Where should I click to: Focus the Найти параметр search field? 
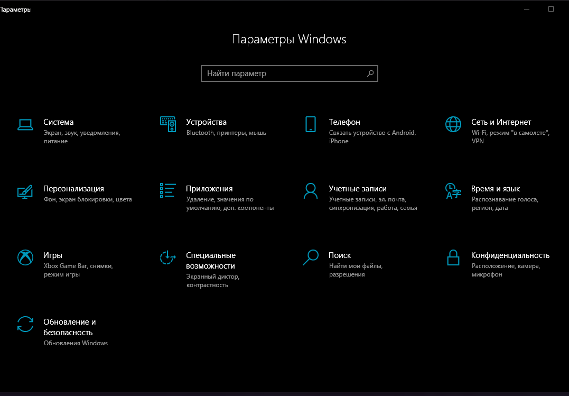tap(289, 73)
